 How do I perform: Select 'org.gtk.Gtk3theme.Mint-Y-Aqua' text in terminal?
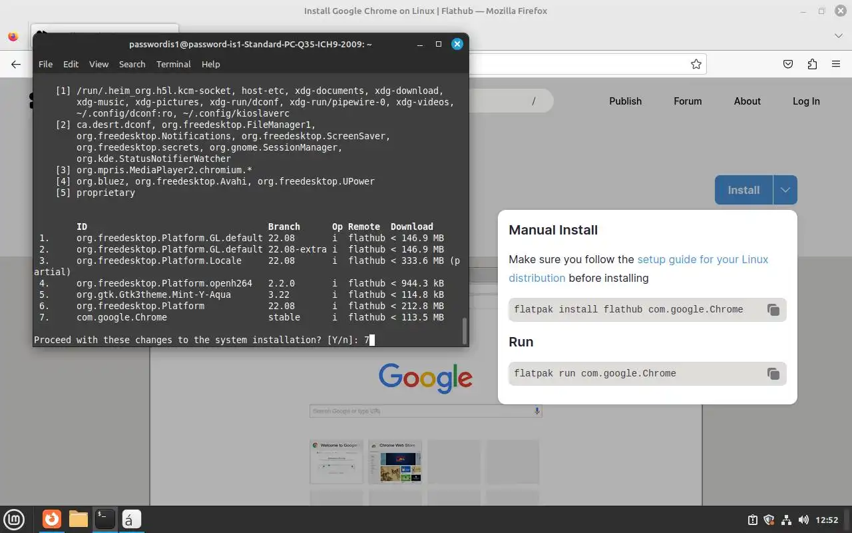(154, 294)
